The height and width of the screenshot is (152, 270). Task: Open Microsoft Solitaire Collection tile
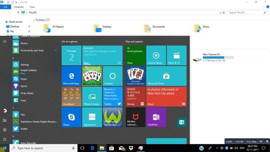(135, 76)
